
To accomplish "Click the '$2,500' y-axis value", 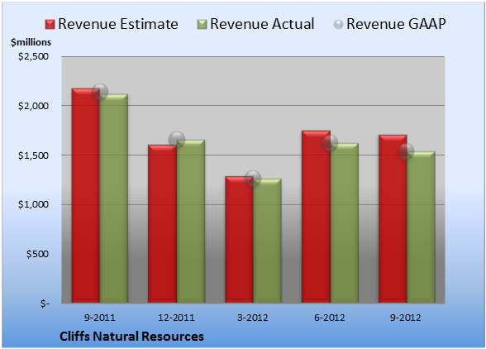I will pyautogui.click(x=33, y=56).
